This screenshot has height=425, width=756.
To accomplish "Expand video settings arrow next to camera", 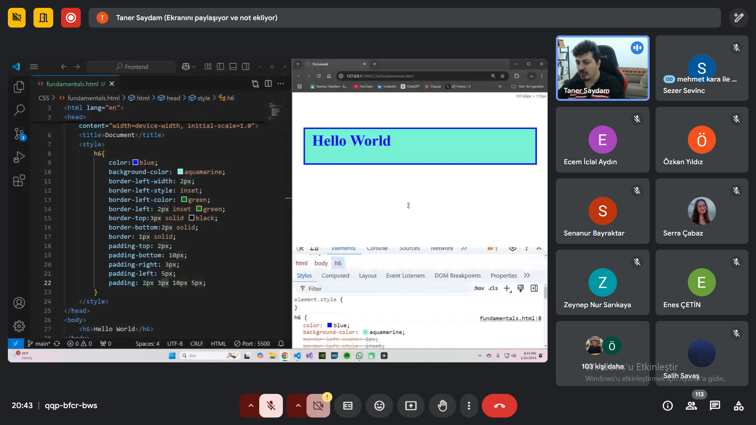I will tap(298, 405).
